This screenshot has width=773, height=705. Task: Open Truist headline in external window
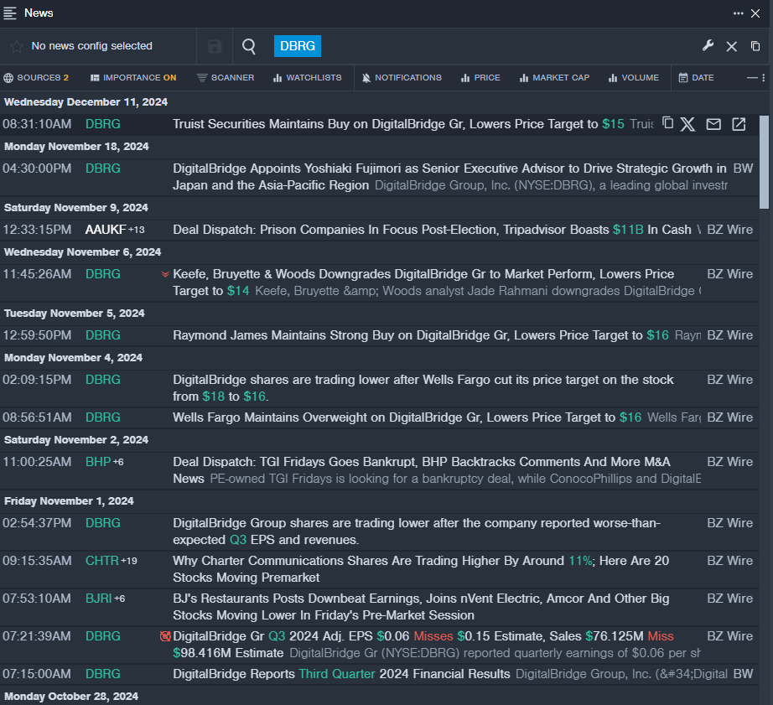[739, 124]
